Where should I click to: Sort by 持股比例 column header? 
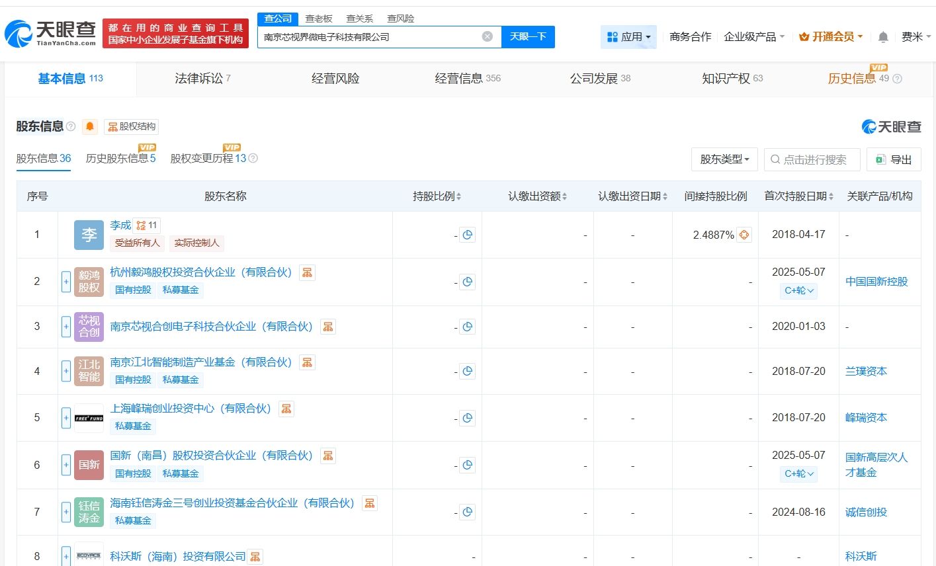[x=437, y=196]
